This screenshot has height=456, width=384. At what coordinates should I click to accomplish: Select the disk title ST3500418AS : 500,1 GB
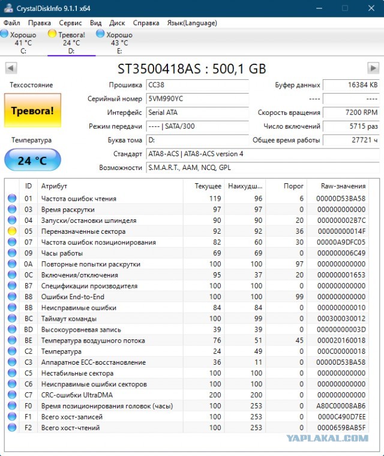192,69
